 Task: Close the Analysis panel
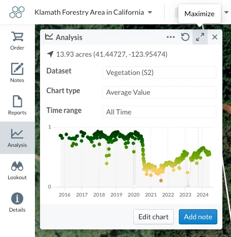click(x=215, y=37)
